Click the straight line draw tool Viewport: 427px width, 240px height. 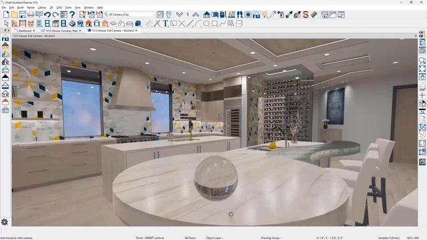pos(189,23)
